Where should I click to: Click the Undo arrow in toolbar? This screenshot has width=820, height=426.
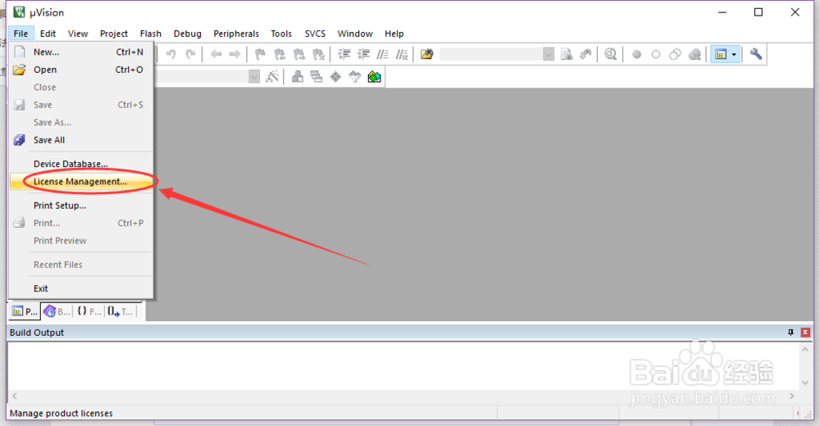(x=171, y=54)
